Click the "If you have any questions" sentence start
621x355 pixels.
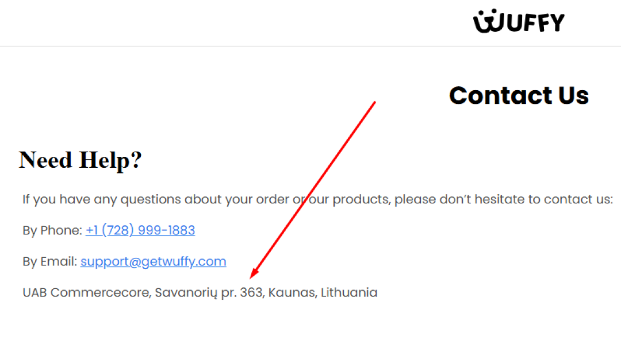pos(69,199)
